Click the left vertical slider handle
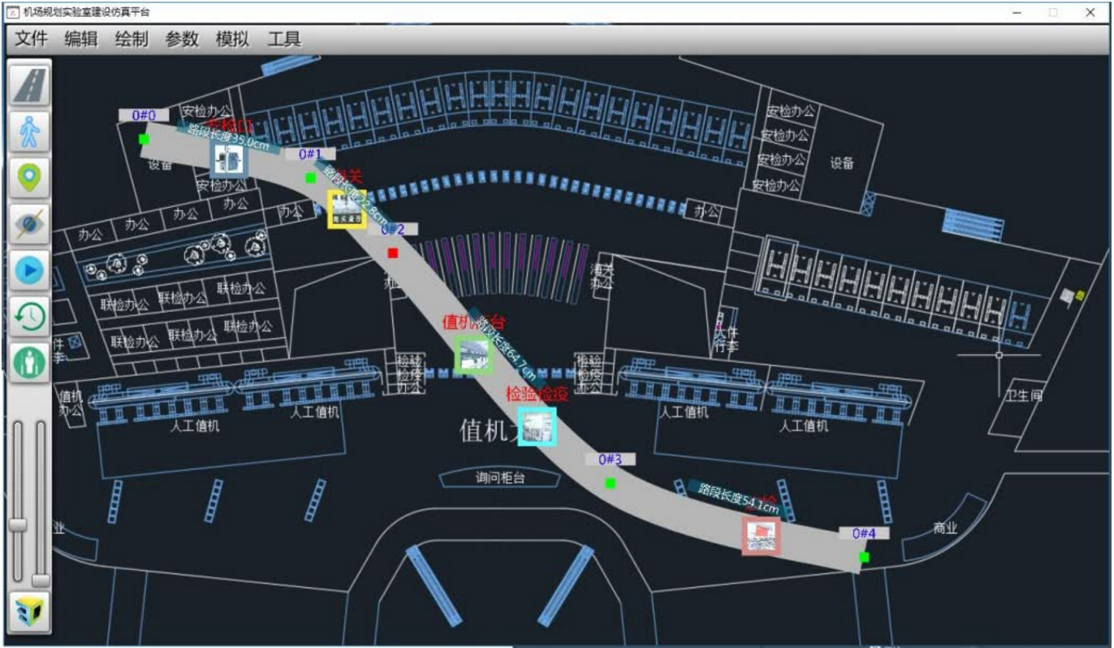The image size is (1114, 648). point(18,525)
